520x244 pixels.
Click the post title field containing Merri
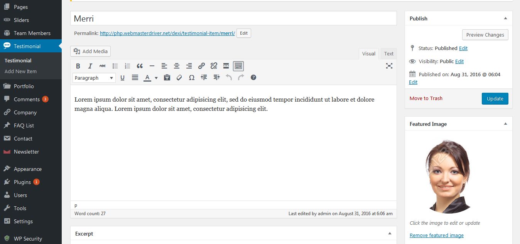pyautogui.click(x=233, y=18)
